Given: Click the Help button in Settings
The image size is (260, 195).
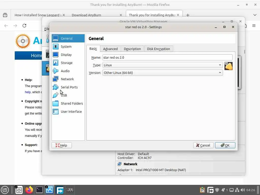Looking at the screenshot, I should coord(61,145).
